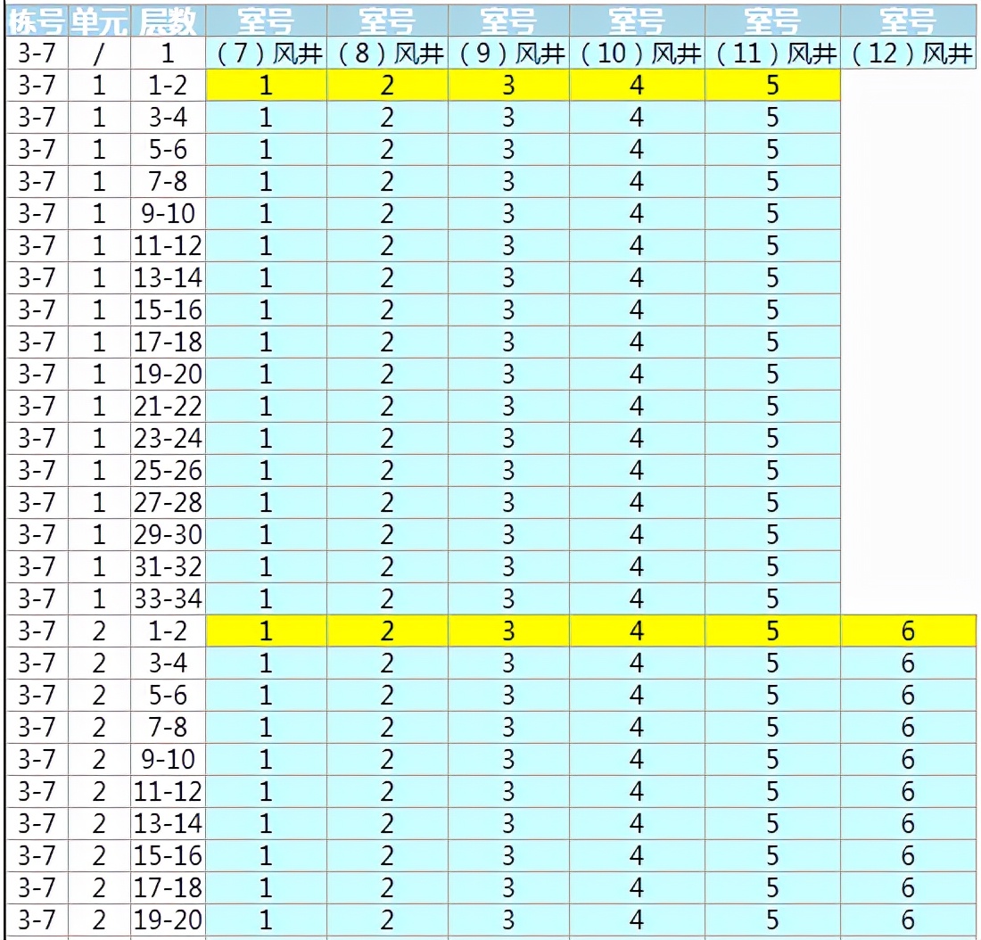Click the 单元 column header

[99, 21]
